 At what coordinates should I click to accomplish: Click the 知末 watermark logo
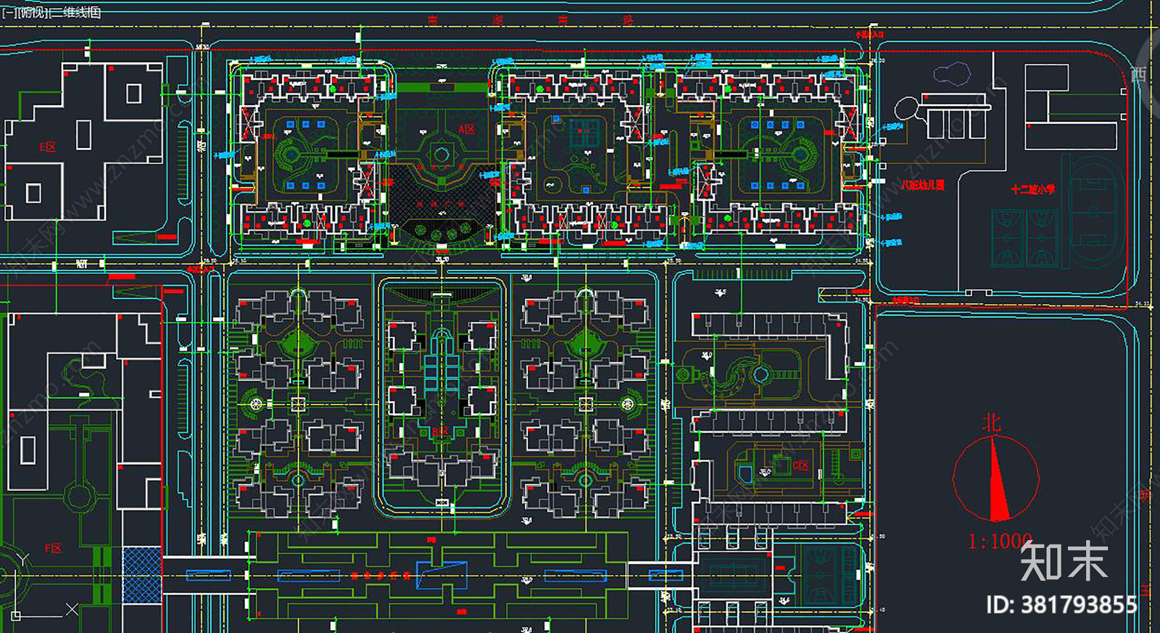point(1064,560)
